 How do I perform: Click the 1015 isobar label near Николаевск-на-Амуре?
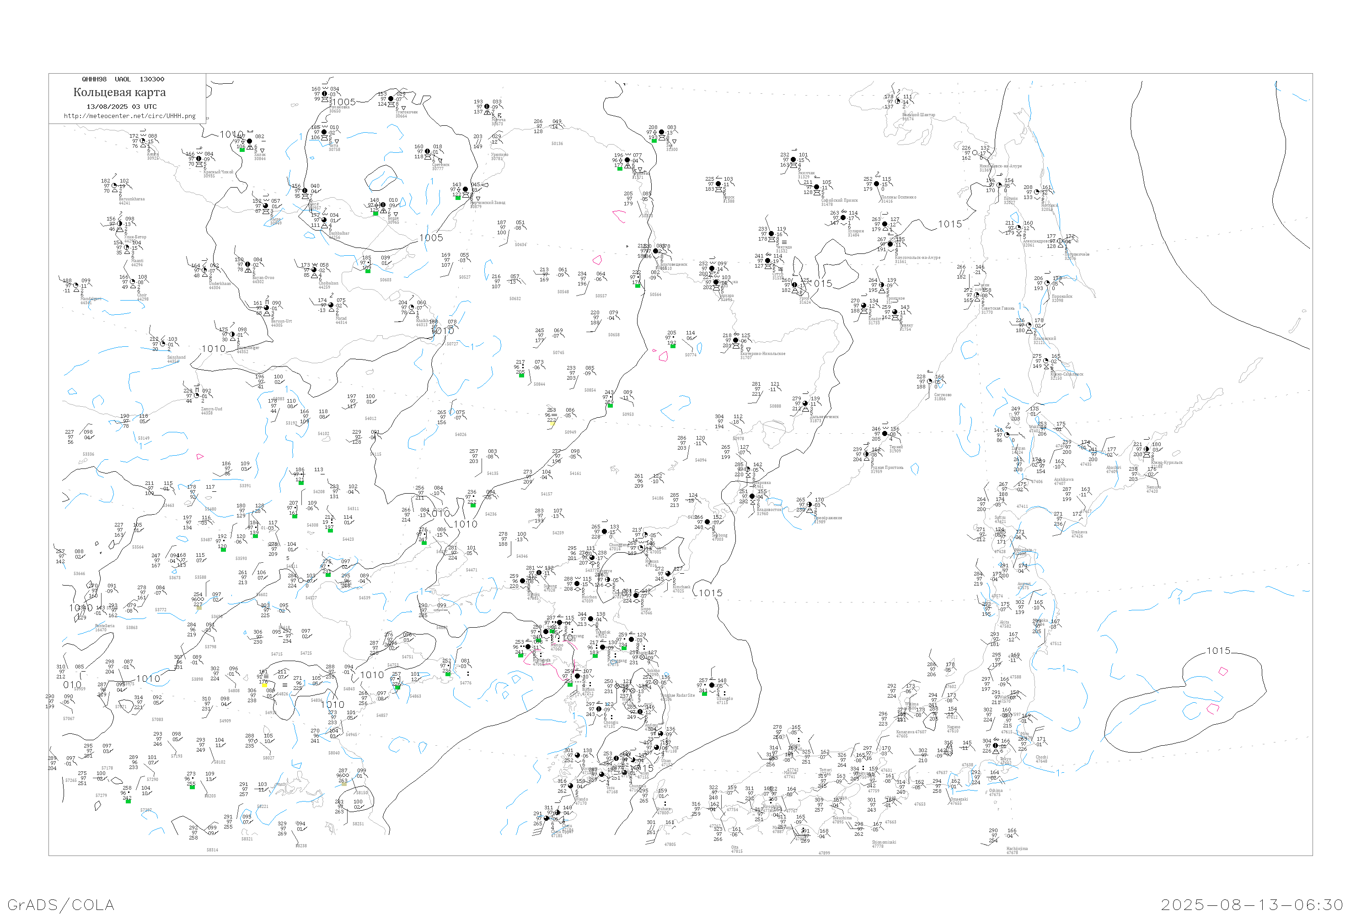tap(950, 224)
